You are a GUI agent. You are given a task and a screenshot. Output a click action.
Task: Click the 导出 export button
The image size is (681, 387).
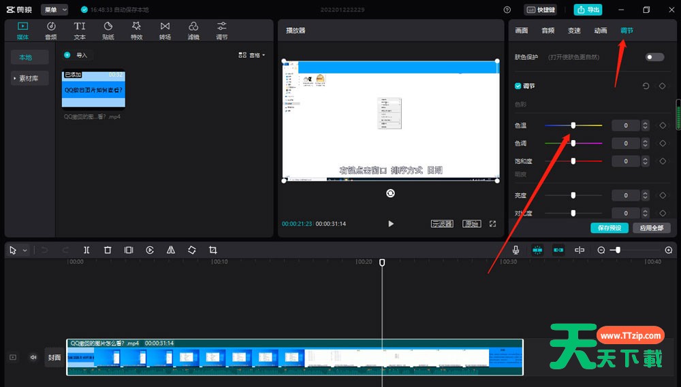[x=588, y=10]
